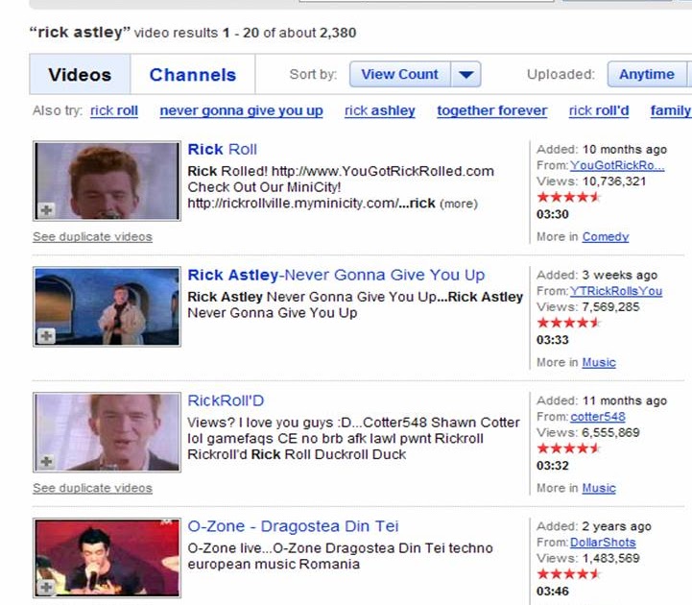
Task: Open the Uploaded Anytime filter
Action: pos(647,74)
